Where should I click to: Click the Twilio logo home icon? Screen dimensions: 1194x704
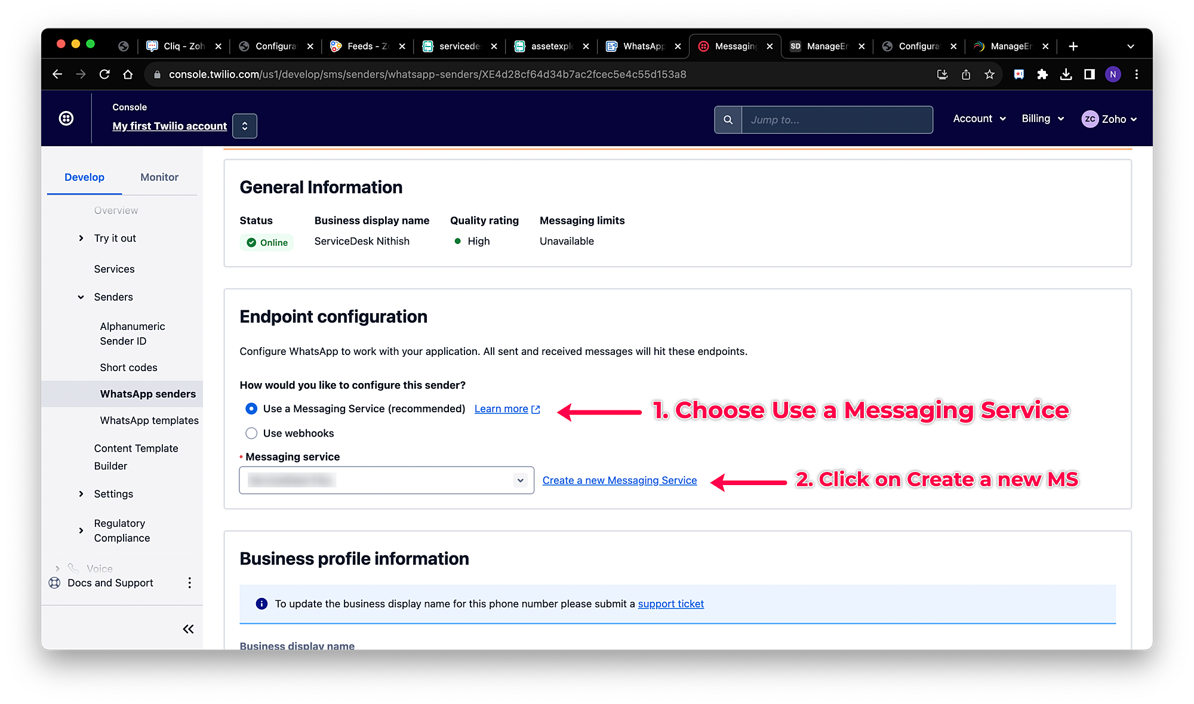[x=66, y=118]
